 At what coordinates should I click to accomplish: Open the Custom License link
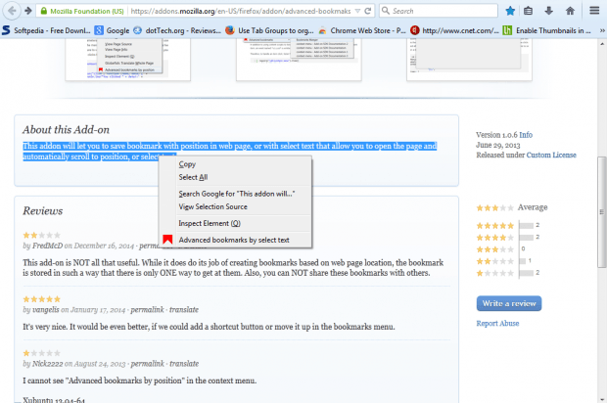coord(551,156)
